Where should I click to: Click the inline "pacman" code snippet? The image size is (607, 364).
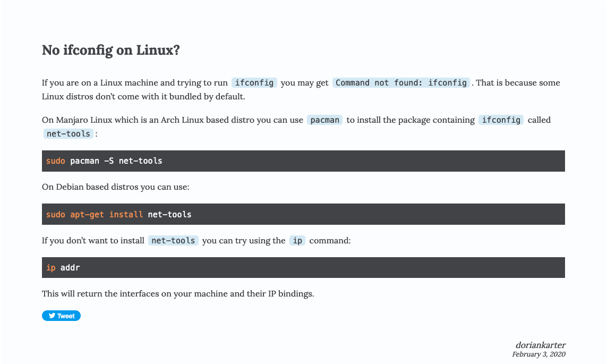click(325, 120)
